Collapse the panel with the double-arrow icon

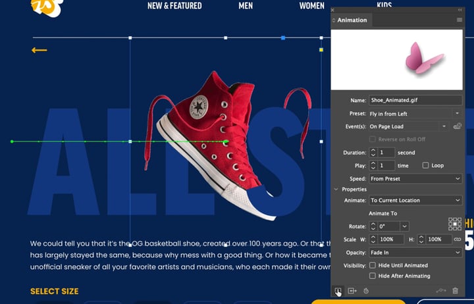pyautogui.click(x=460, y=10)
